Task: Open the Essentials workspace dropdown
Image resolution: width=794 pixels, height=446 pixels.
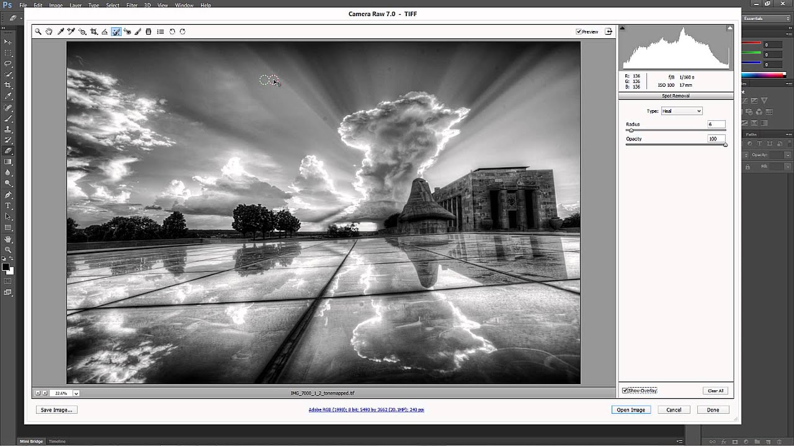Action: click(x=766, y=19)
